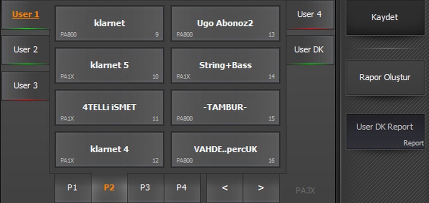This screenshot has height=203, width=429.
Task: Switch to User 4 bank
Action: [309, 15]
